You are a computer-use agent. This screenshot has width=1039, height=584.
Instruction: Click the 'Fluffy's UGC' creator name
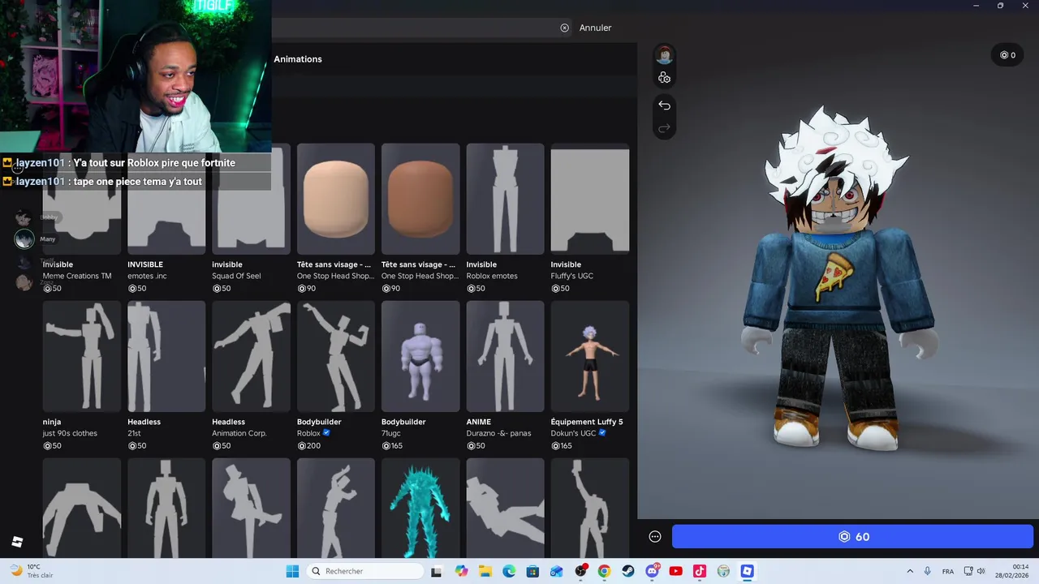572,276
